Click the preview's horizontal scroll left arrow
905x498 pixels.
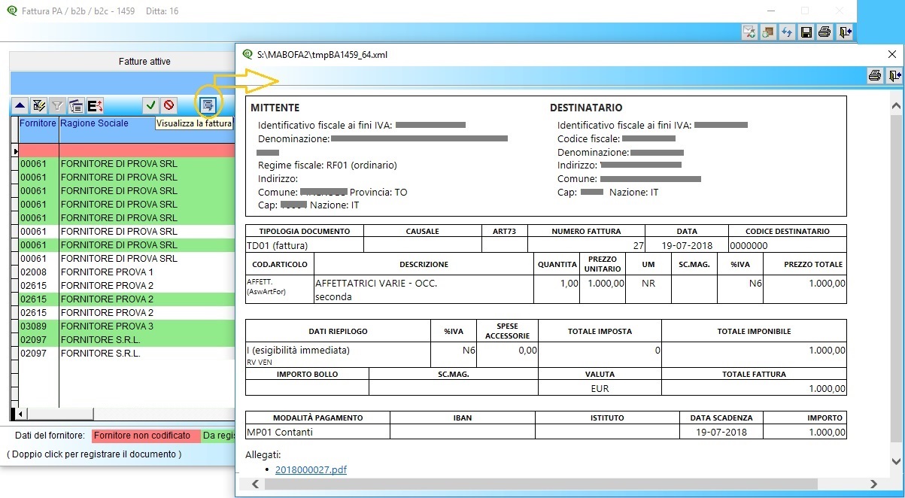point(255,484)
